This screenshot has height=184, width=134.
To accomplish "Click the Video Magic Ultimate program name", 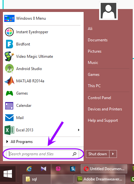I will [35, 56].
